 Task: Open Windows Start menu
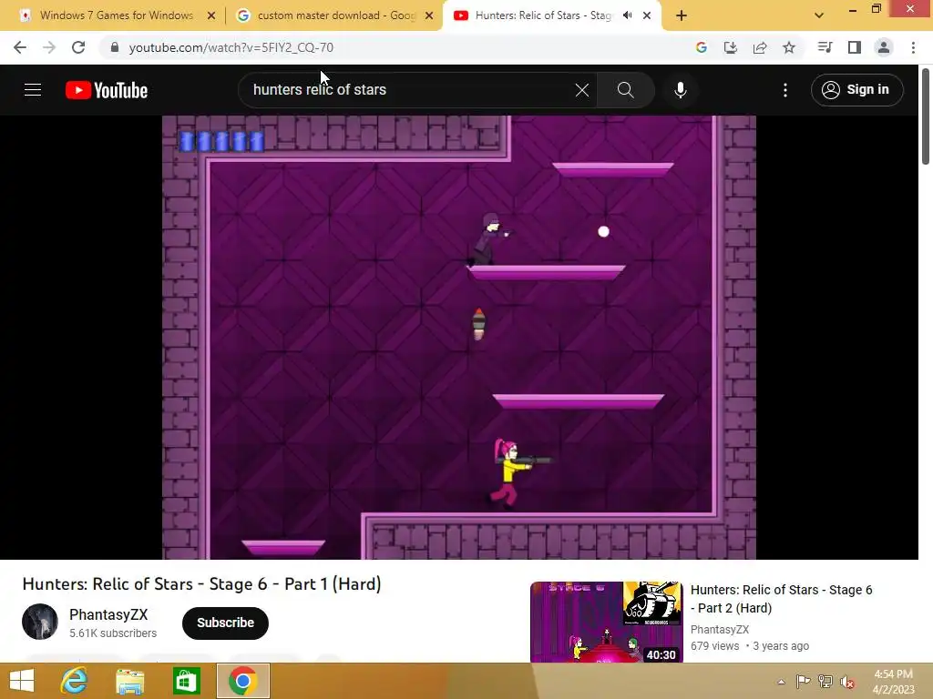pos(22,681)
